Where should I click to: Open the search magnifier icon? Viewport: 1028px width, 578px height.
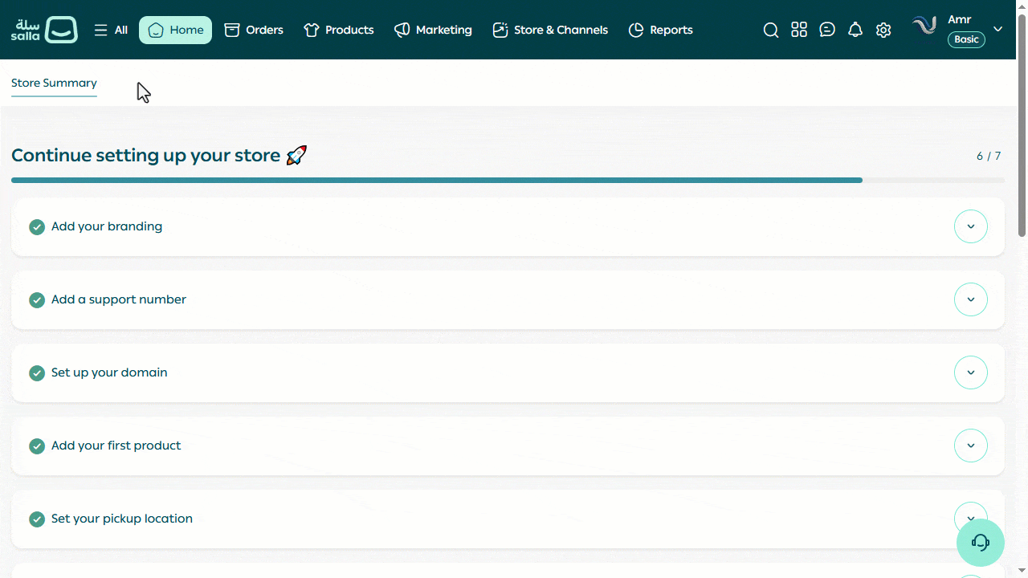pos(771,30)
